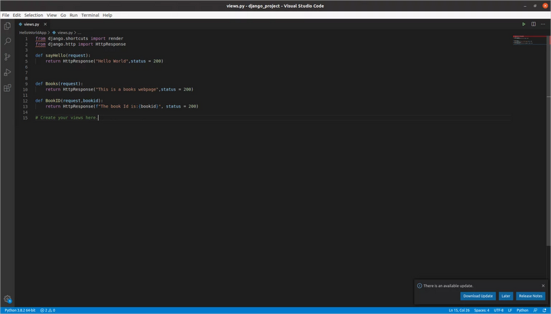The width and height of the screenshot is (551, 314).
Task: Open the editor More Actions ellipsis
Action: 543,24
